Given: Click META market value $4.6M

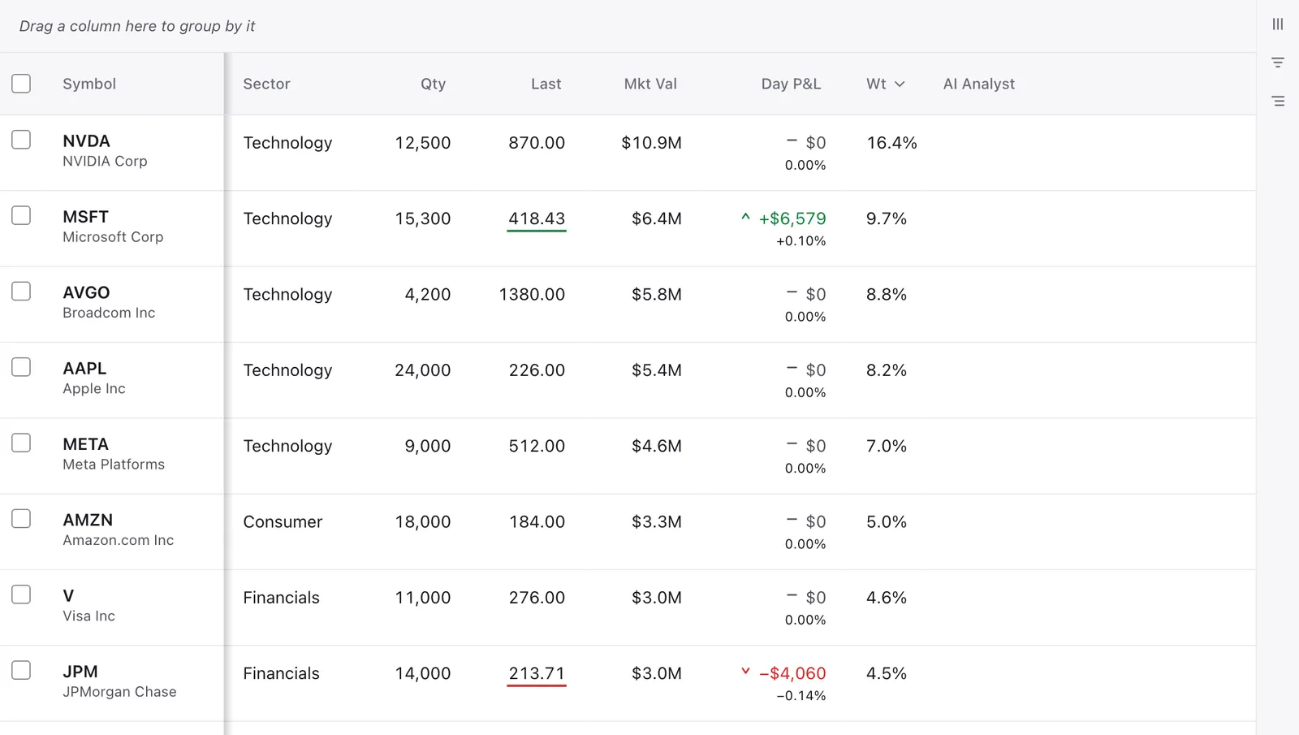Looking at the screenshot, I should coord(657,446).
